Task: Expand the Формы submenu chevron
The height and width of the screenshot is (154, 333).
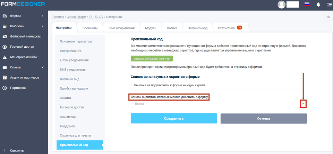Action: [43, 16]
